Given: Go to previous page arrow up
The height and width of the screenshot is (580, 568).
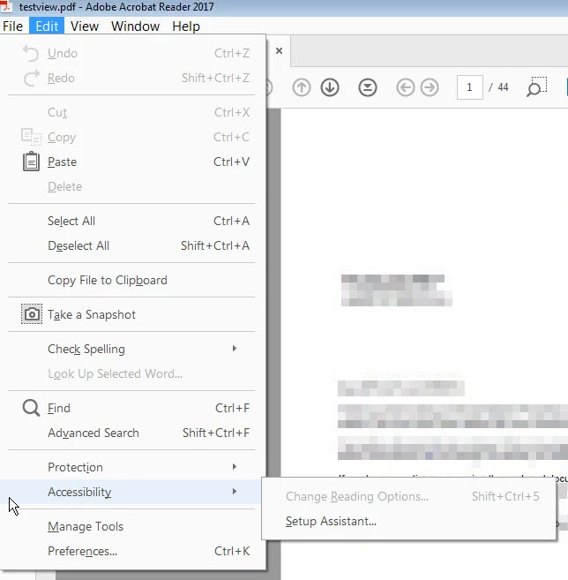Looking at the screenshot, I should [x=302, y=87].
